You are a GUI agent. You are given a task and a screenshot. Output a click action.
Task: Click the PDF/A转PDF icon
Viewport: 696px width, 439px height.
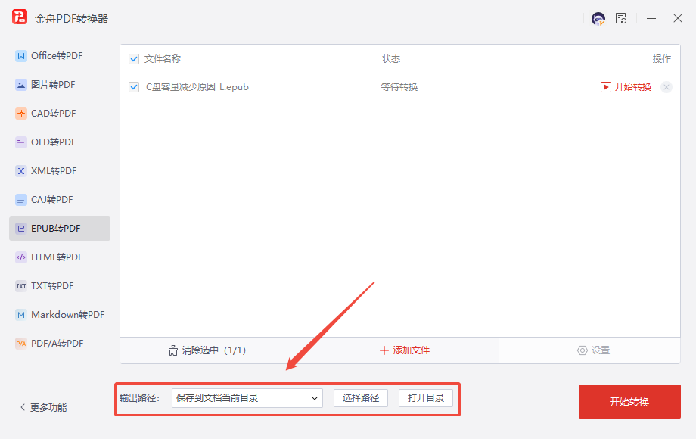click(21, 344)
